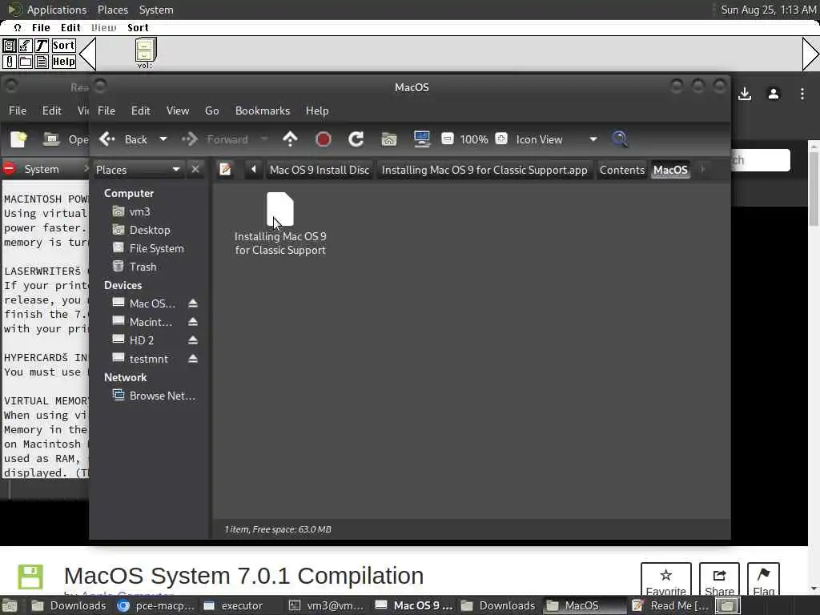Go to Installing Mac OS 9 app breadcrumb
The height and width of the screenshot is (615, 820).
click(x=484, y=170)
